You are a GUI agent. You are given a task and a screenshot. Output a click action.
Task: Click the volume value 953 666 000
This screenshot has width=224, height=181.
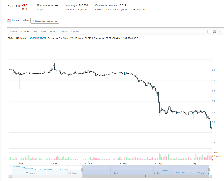(138, 10)
